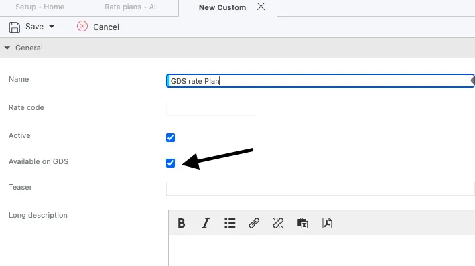Click the Available on GDS label
This screenshot has width=475, height=266.
pos(38,161)
